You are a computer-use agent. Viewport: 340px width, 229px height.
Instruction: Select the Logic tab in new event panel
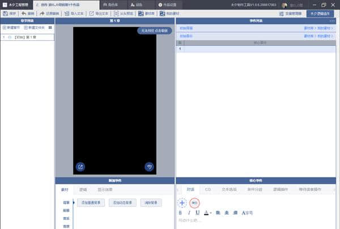click(x=83, y=189)
